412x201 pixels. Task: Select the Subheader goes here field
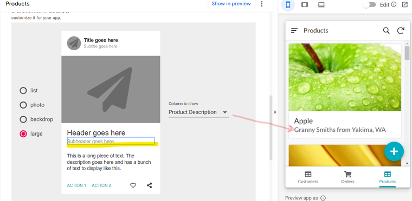click(111, 140)
